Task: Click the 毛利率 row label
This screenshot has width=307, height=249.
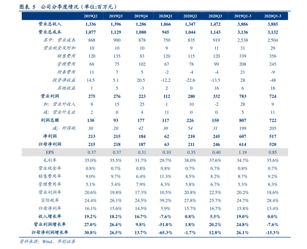Action: click(x=50, y=160)
